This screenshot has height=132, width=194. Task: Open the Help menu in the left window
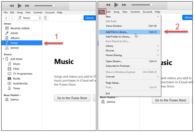(59, 13)
